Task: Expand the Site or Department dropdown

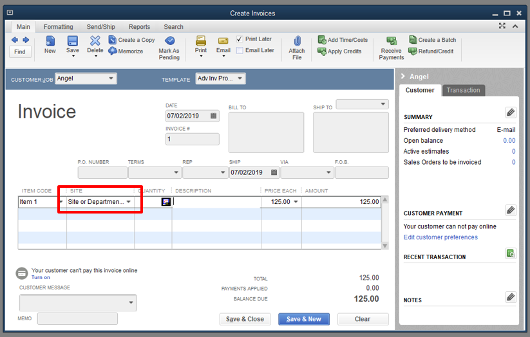Action: pos(128,201)
